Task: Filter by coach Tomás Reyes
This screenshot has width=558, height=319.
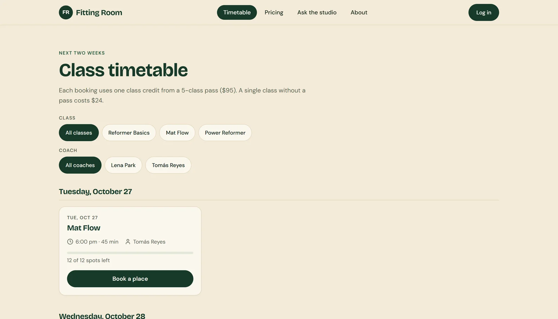Action: 168,165
